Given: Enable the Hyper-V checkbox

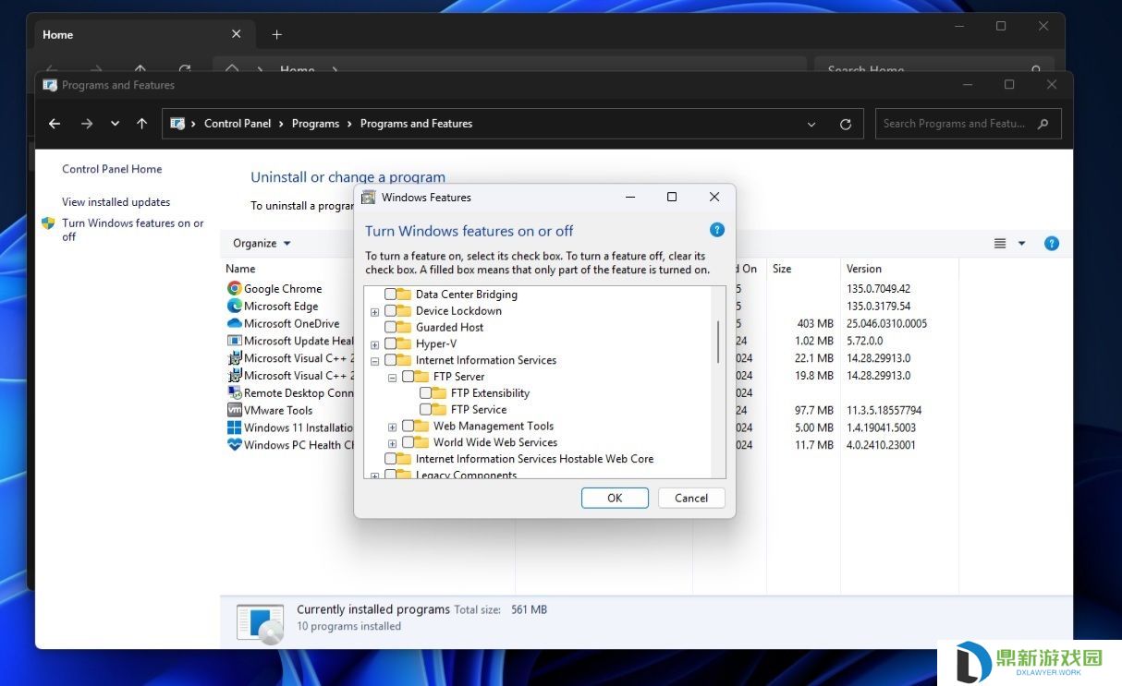Looking at the screenshot, I should click(x=391, y=343).
